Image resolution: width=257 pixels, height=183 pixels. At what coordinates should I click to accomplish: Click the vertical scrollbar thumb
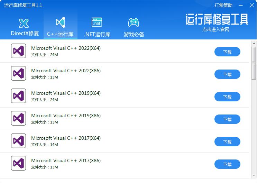(254, 63)
